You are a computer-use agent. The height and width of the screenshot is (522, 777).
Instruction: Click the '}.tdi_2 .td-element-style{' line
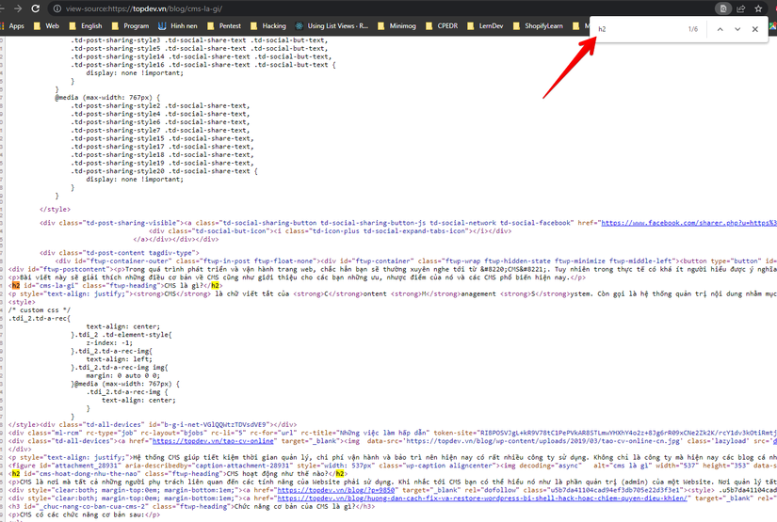pyautogui.click(x=121, y=335)
